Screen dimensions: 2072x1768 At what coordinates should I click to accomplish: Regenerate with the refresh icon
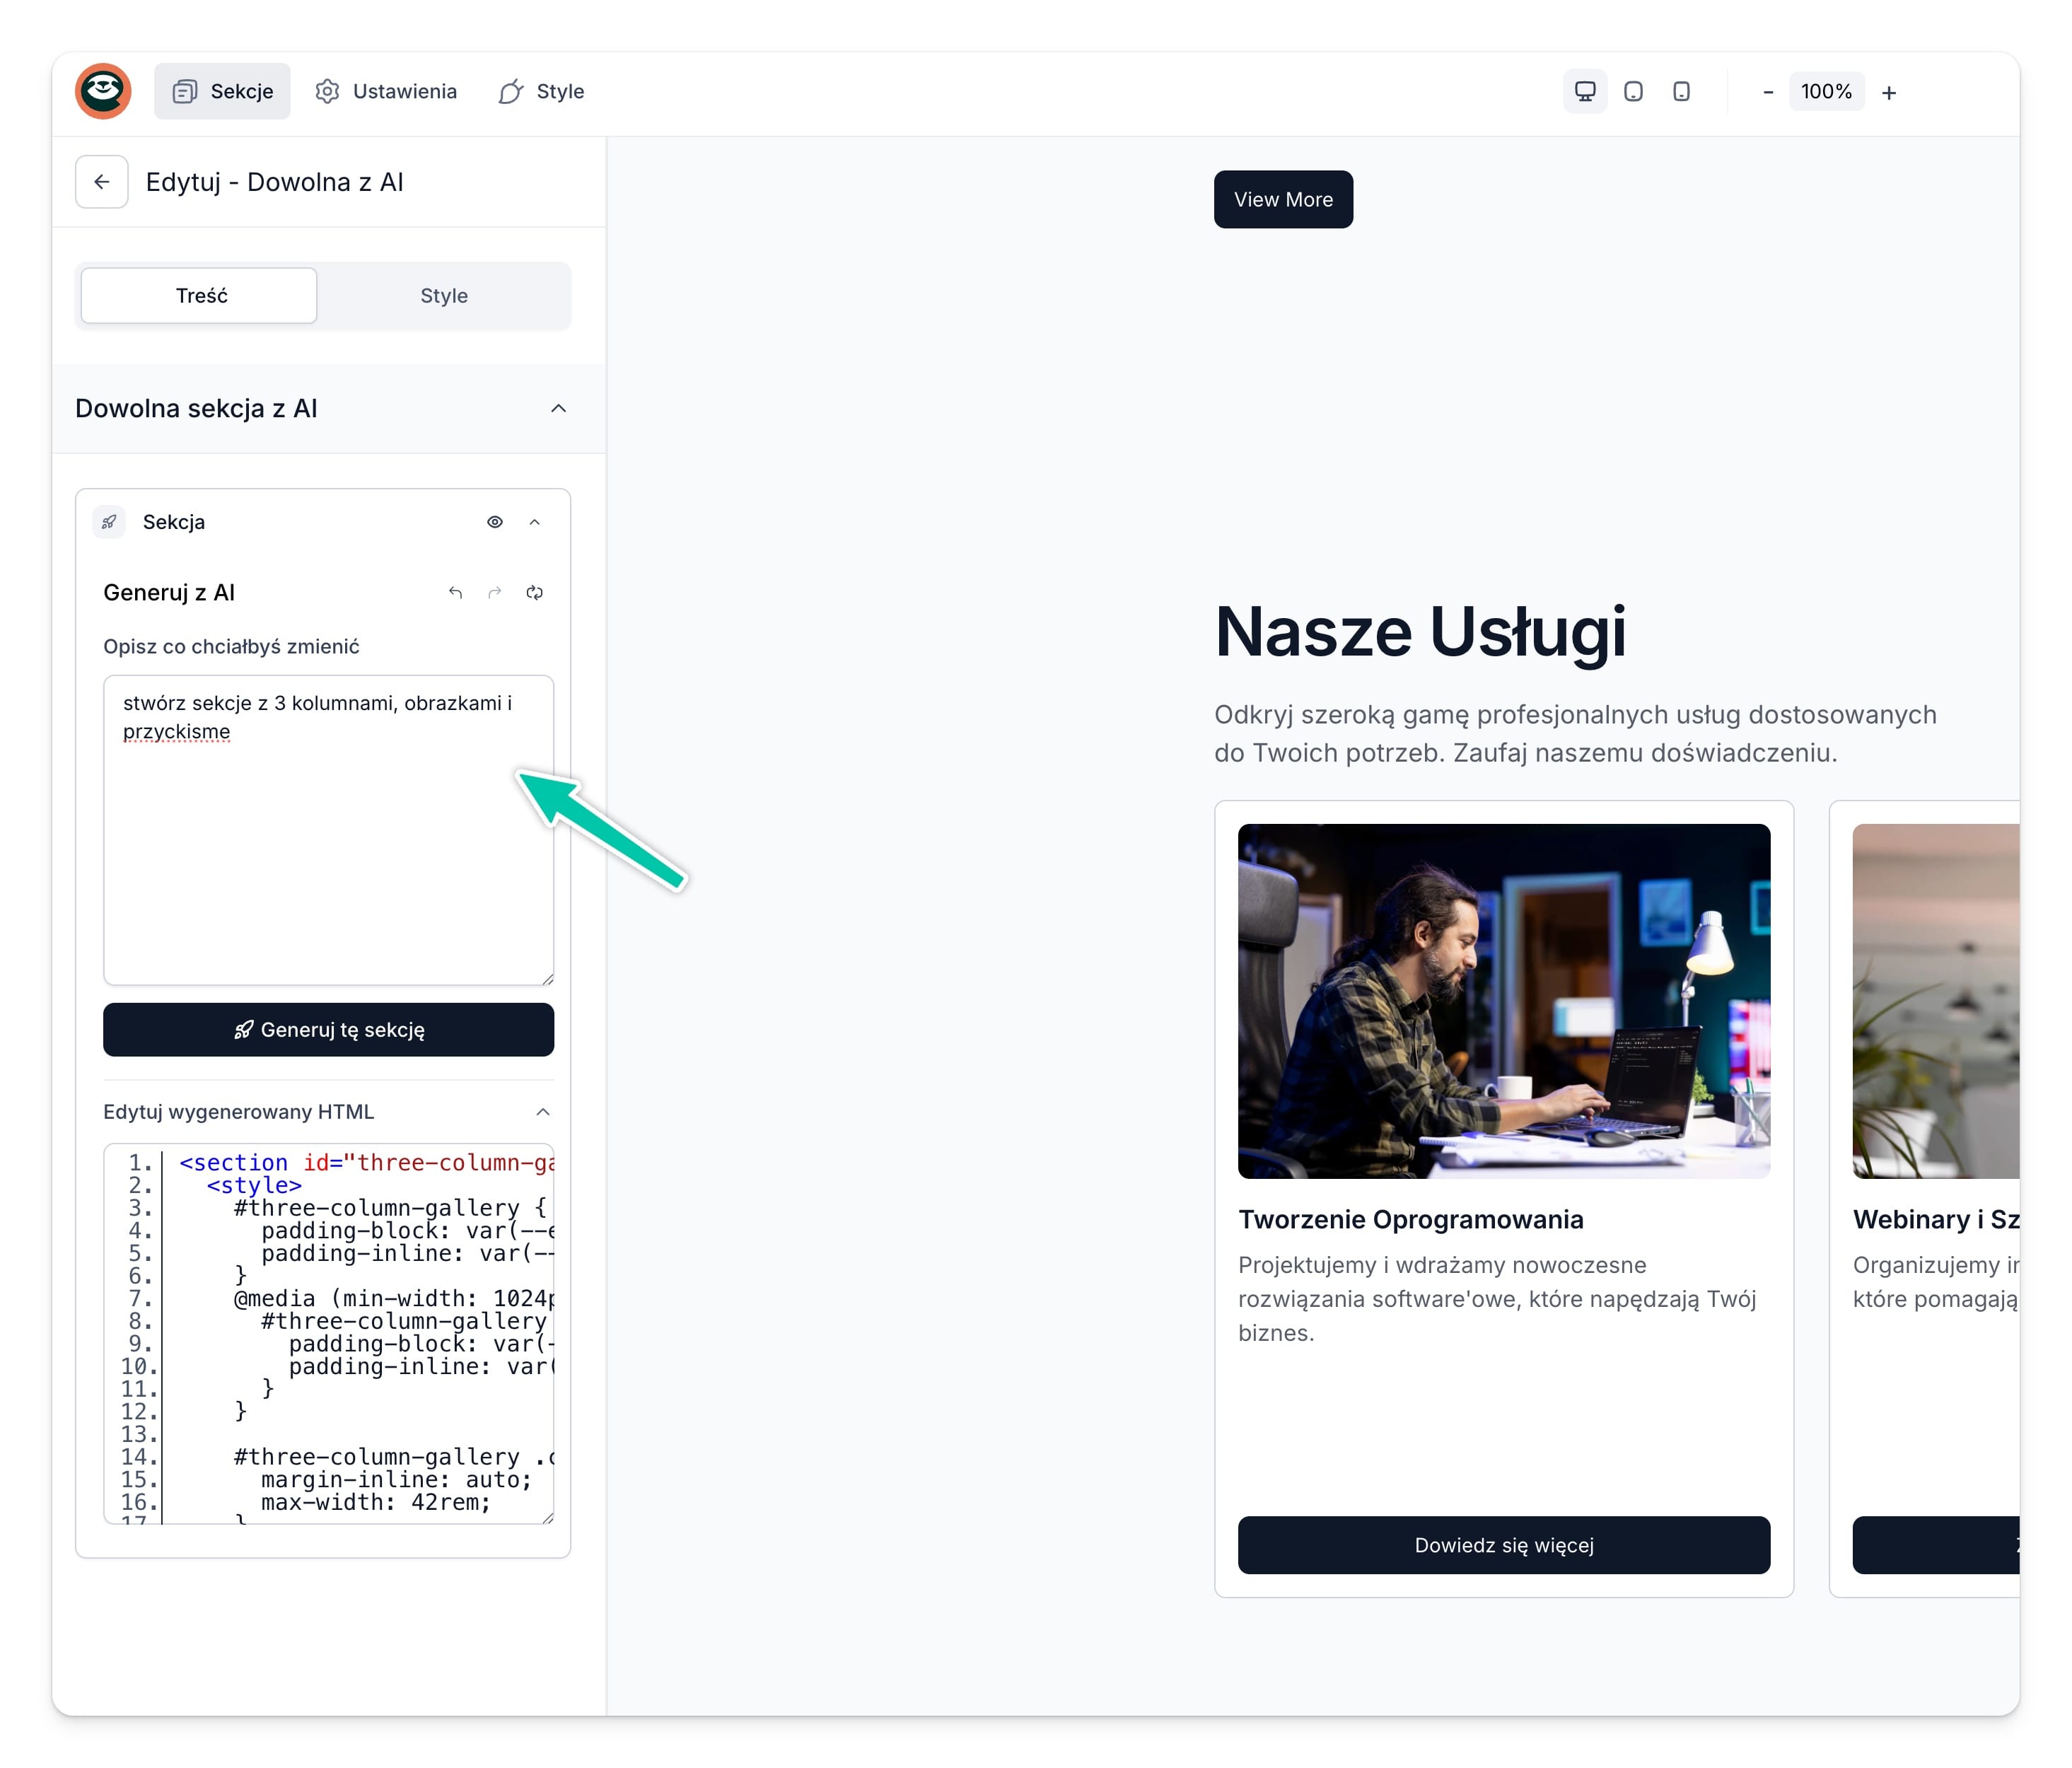(x=535, y=593)
